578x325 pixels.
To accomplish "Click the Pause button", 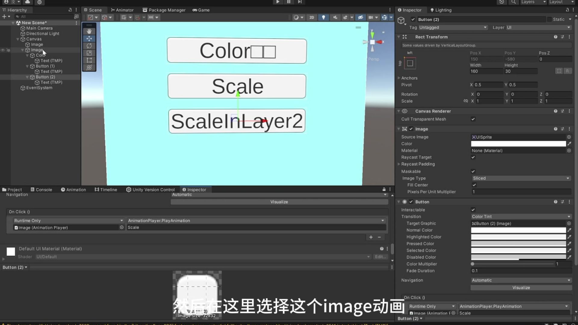I will pyautogui.click(x=289, y=2).
